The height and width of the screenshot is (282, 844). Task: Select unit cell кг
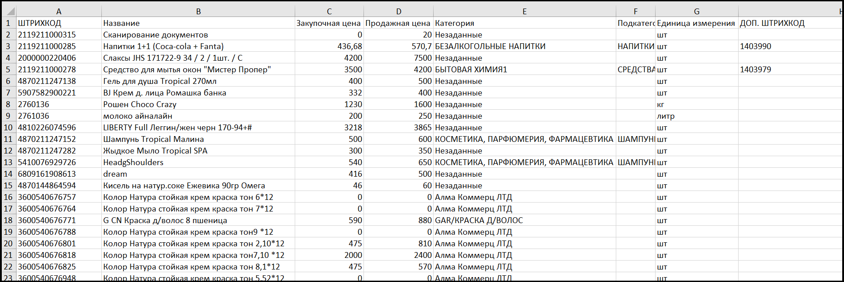tap(697, 104)
